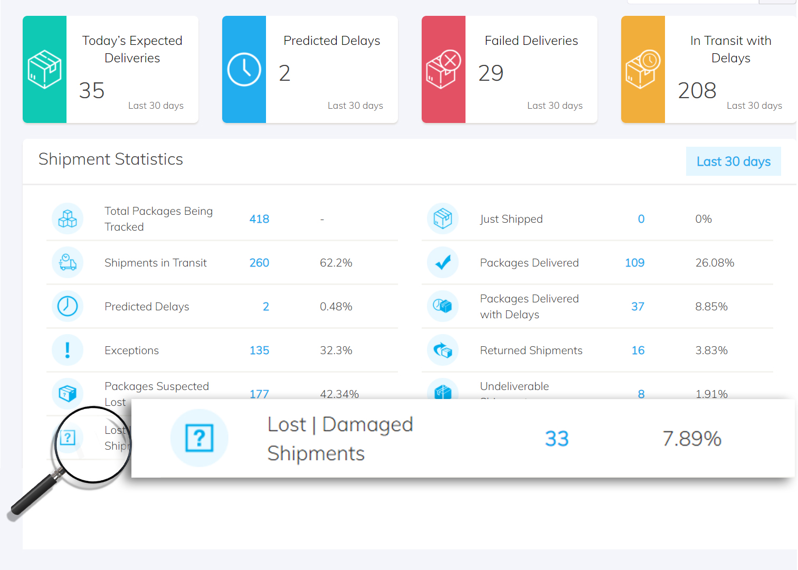Click the Exceptions exclamation mark icon

(x=68, y=350)
